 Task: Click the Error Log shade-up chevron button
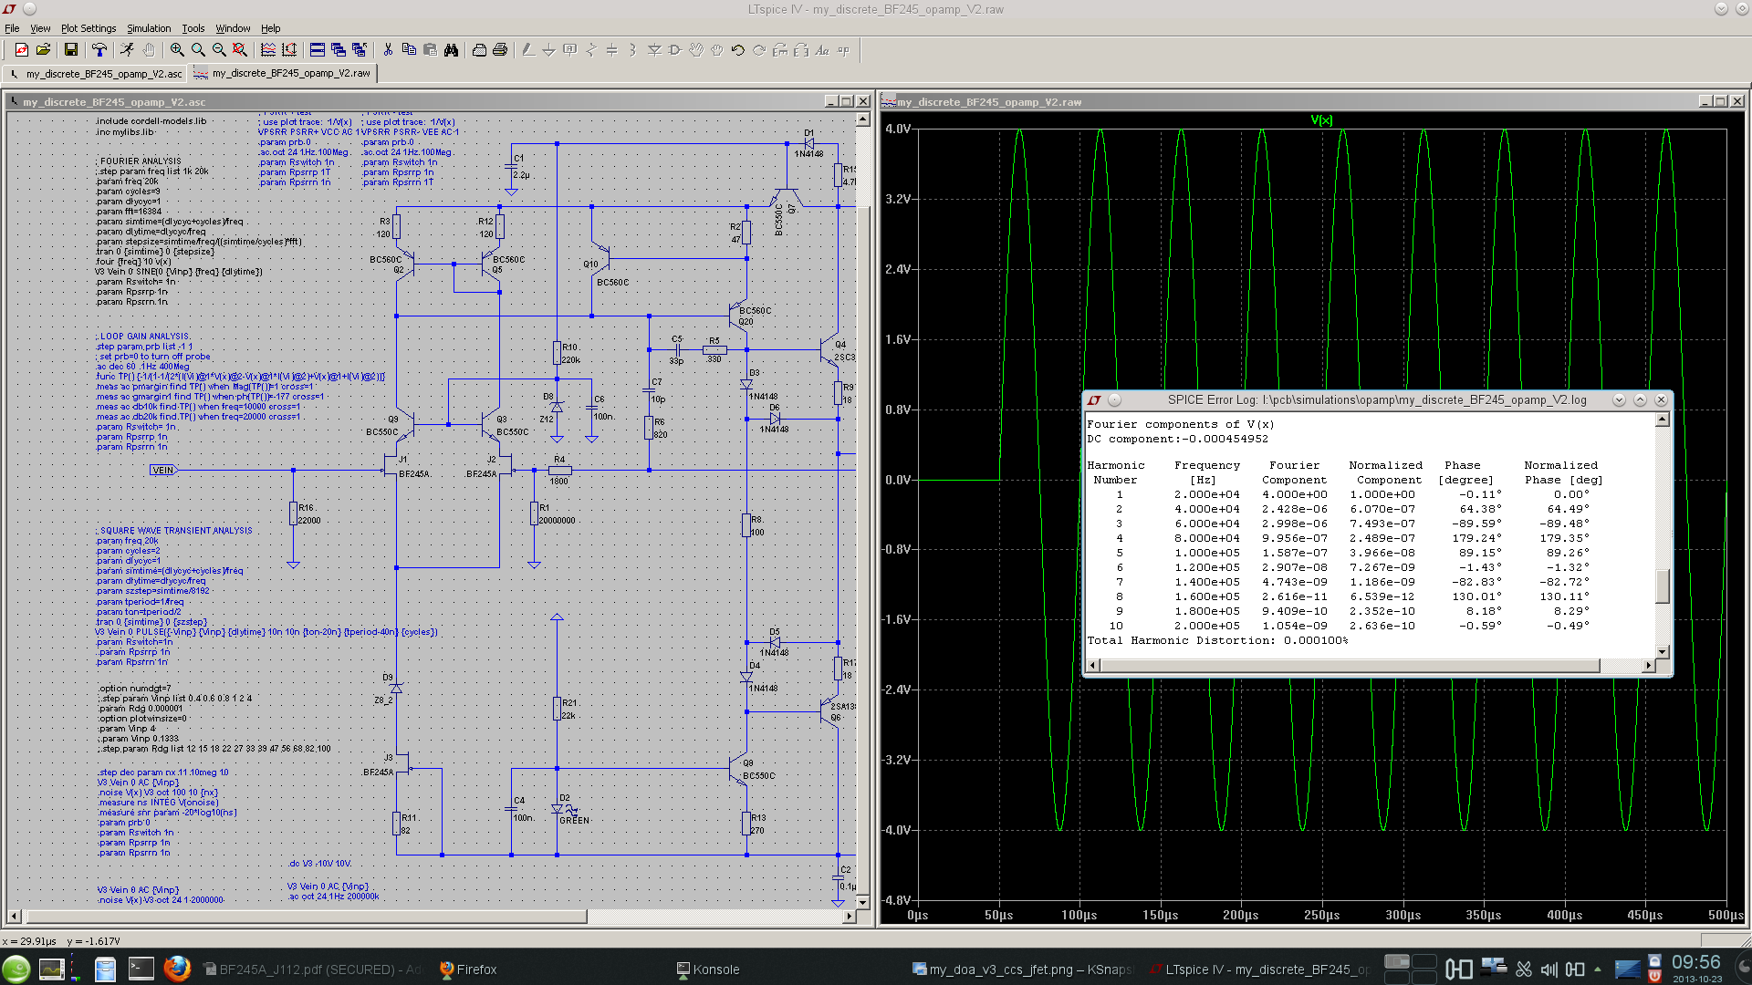1640,399
